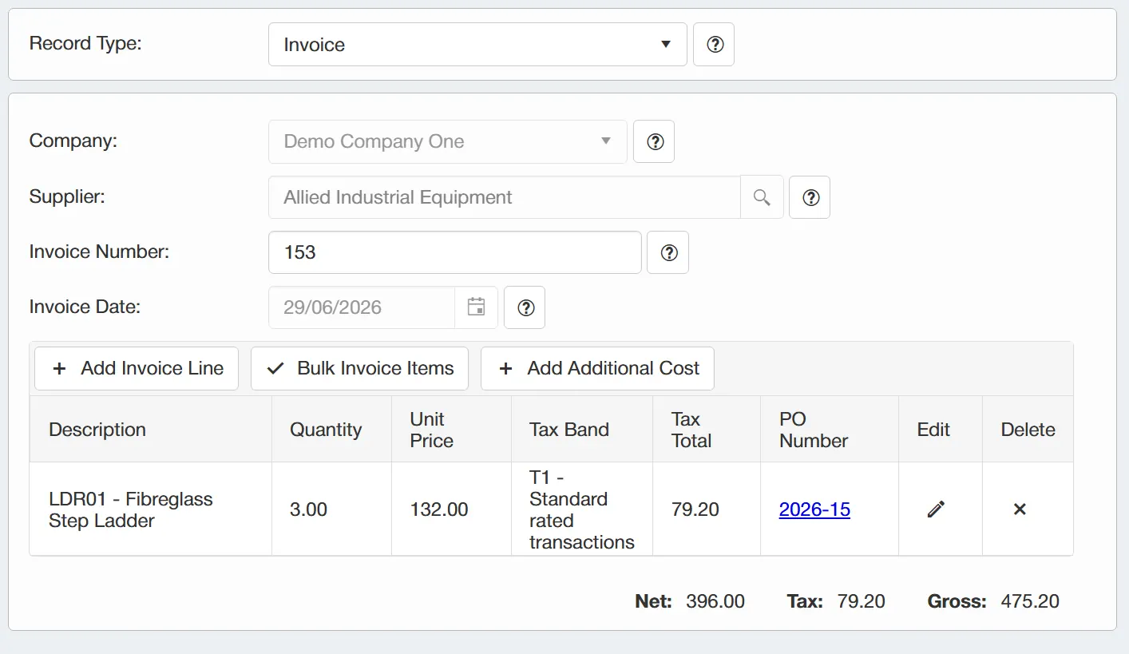Click the Tax summary value 79.20

862,601
